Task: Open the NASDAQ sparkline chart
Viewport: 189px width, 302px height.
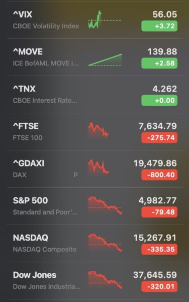Action: [x=105, y=243]
